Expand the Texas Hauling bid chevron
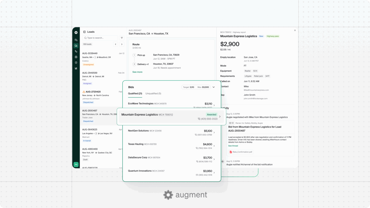This screenshot has height=208, width=370. click(214, 146)
